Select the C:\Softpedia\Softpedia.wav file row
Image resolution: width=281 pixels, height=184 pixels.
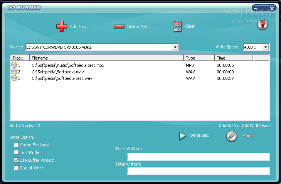pyautogui.click(x=140, y=72)
